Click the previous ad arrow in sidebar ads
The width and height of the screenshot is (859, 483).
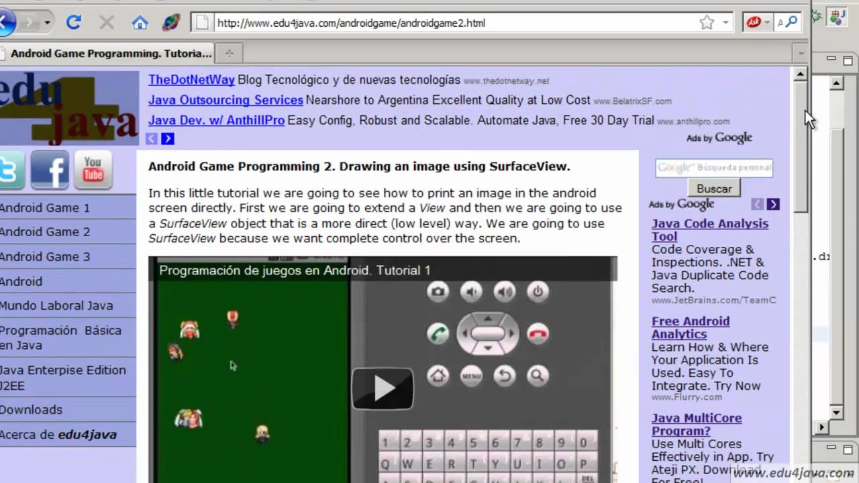point(758,204)
